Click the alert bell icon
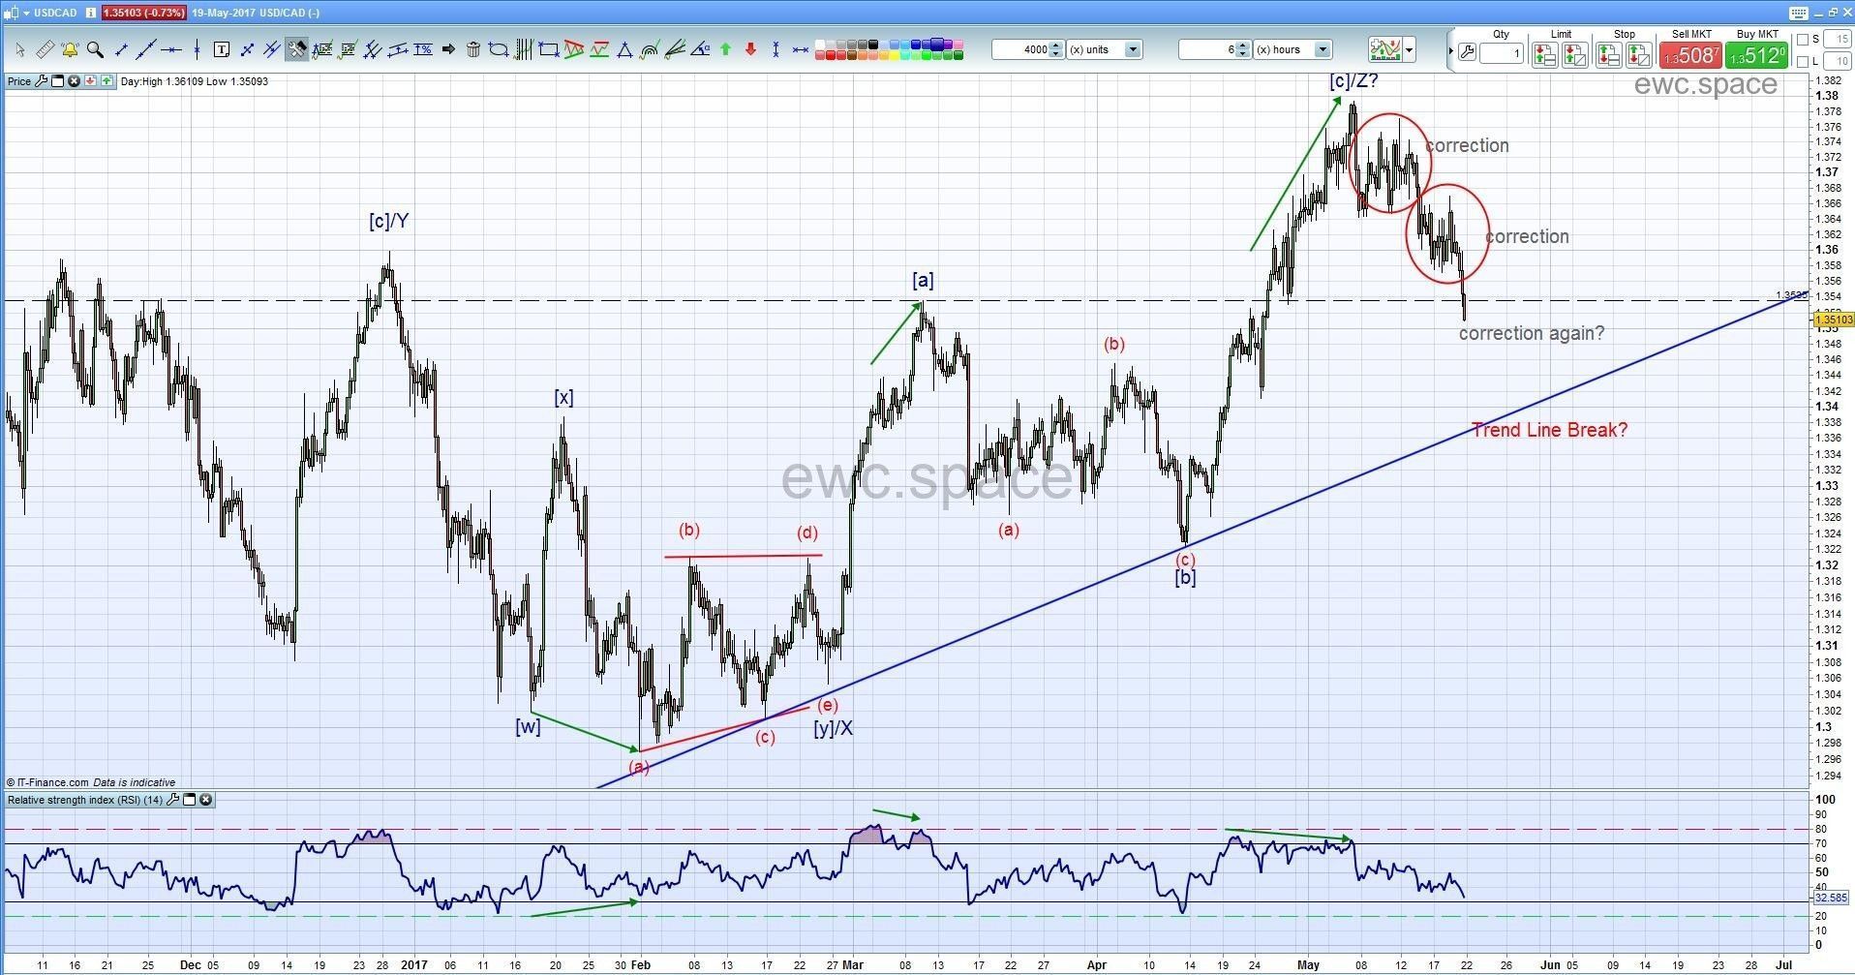 click(x=70, y=49)
